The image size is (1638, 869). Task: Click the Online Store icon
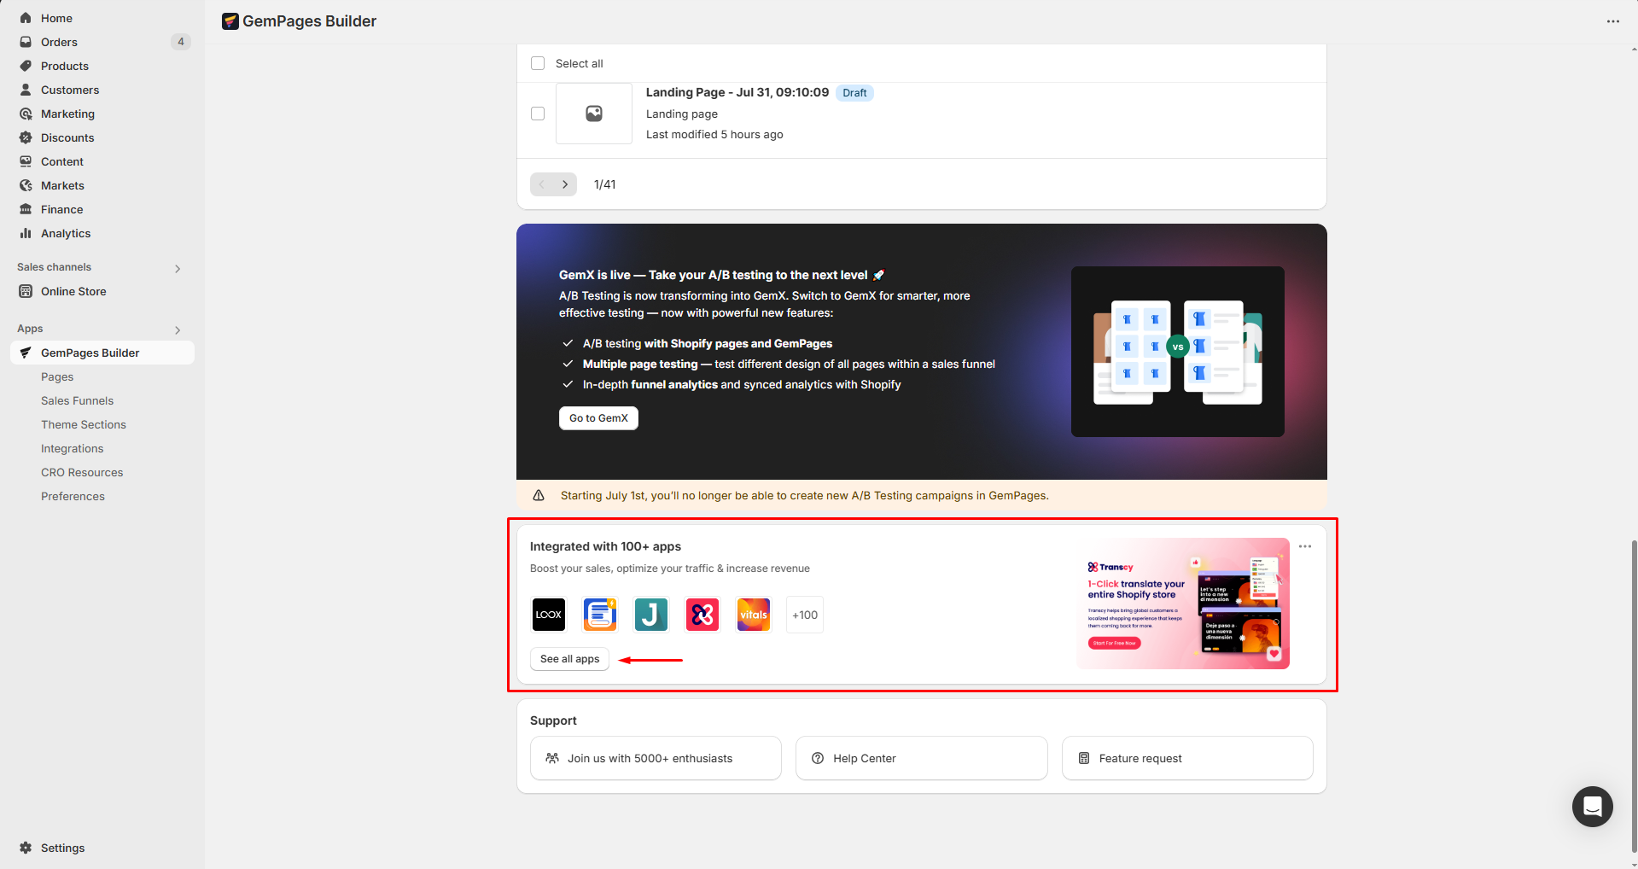click(26, 291)
